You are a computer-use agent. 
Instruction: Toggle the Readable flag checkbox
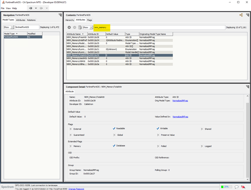point(114,129)
